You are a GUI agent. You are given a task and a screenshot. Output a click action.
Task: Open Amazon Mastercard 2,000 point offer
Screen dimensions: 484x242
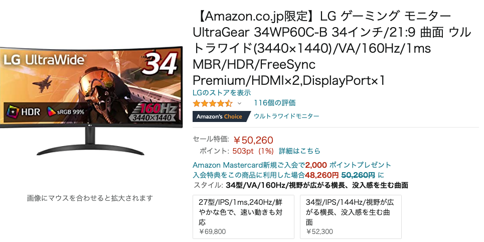(292, 165)
